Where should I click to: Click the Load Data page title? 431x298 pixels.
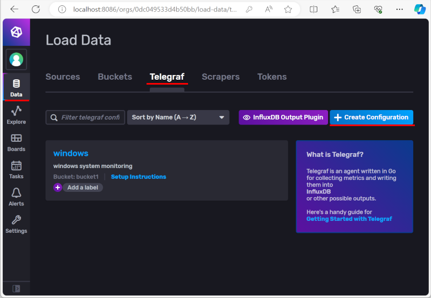tap(78, 40)
